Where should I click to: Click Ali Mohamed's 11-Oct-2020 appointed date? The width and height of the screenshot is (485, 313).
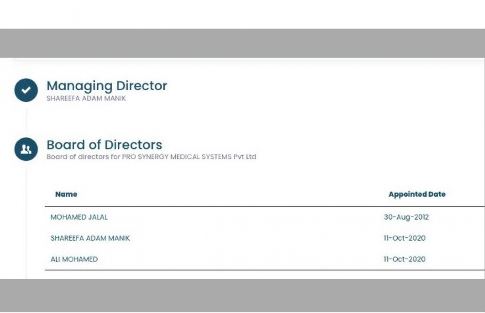coord(404,259)
